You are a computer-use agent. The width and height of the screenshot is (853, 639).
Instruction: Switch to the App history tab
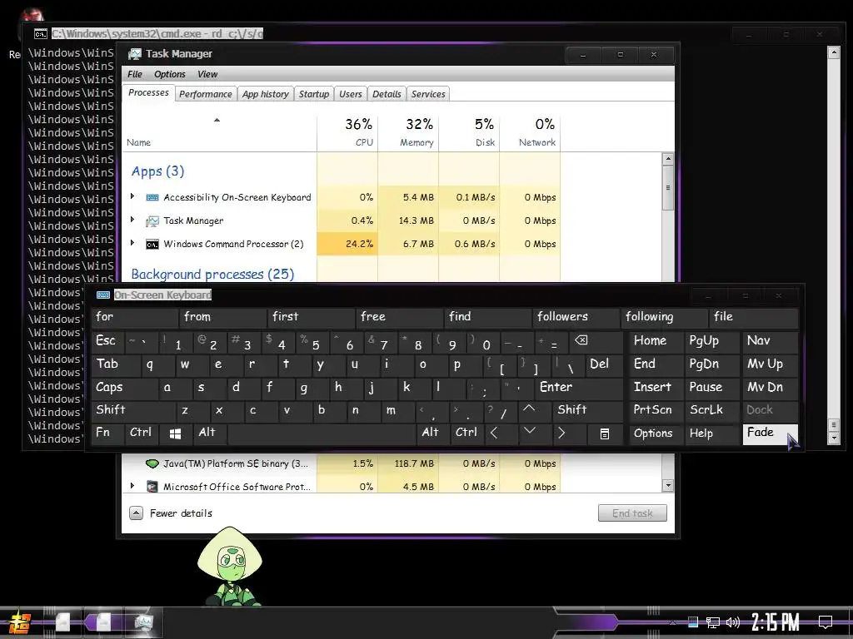pyautogui.click(x=266, y=94)
